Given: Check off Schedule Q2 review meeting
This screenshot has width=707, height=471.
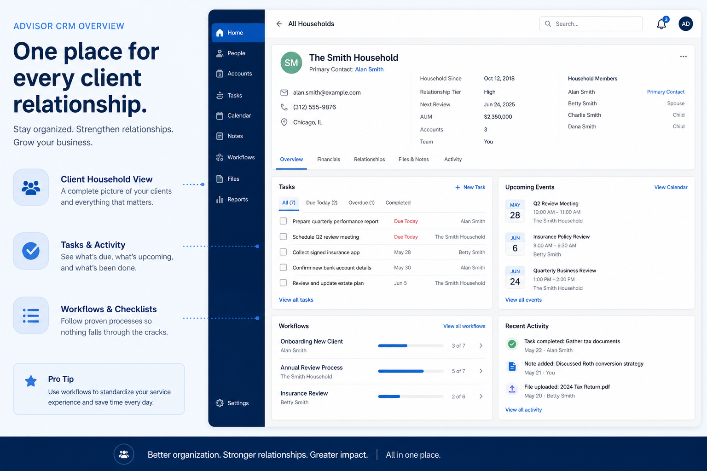Looking at the screenshot, I should click(x=284, y=236).
